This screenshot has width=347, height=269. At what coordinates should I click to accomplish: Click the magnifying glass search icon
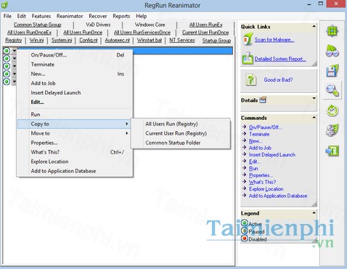332,91
